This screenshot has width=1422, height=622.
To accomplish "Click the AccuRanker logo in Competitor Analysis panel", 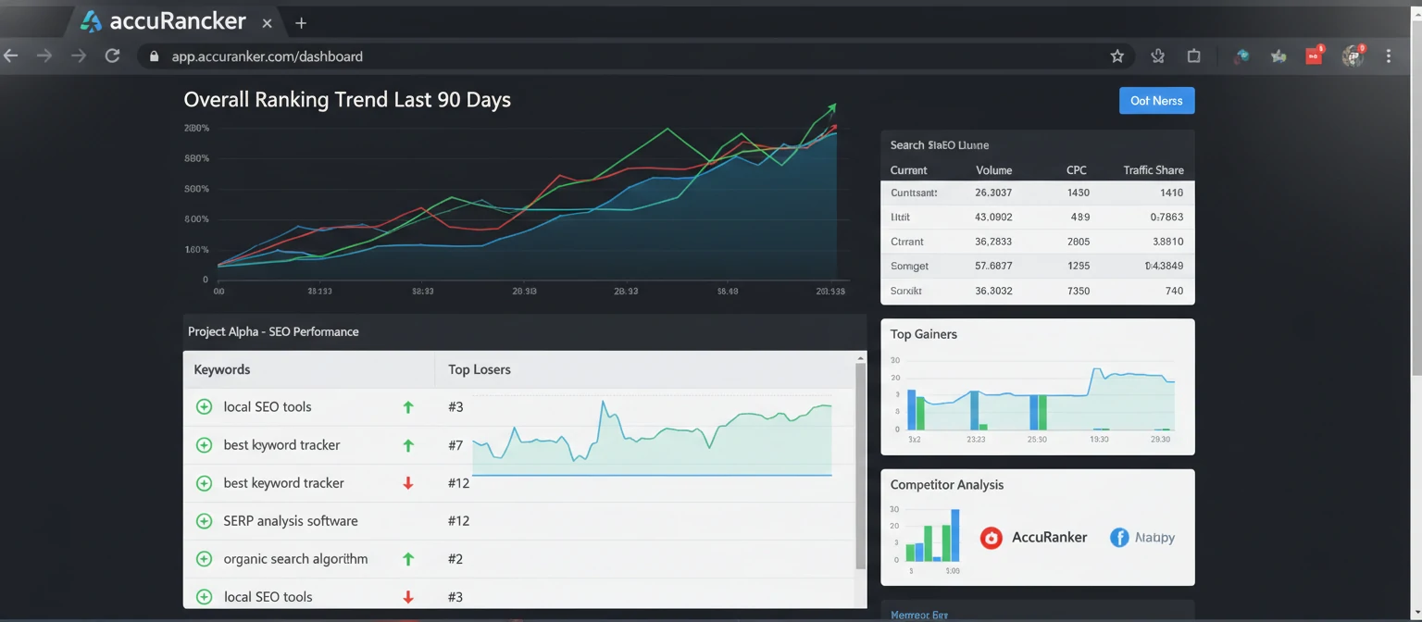I will (x=992, y=537).
